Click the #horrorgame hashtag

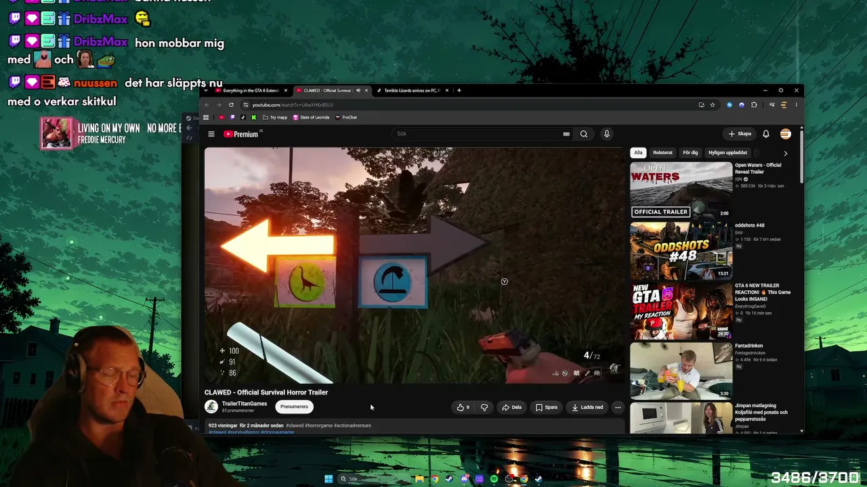coord(319,425)
